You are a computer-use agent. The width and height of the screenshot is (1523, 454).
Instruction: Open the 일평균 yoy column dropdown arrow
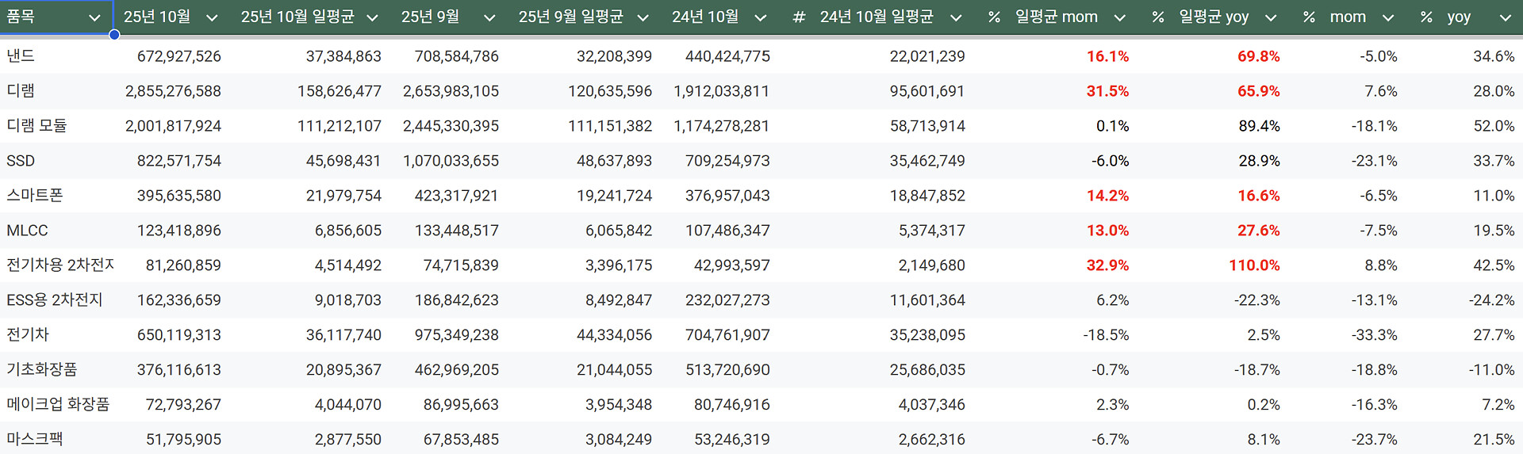click(x=1271, y=17)
